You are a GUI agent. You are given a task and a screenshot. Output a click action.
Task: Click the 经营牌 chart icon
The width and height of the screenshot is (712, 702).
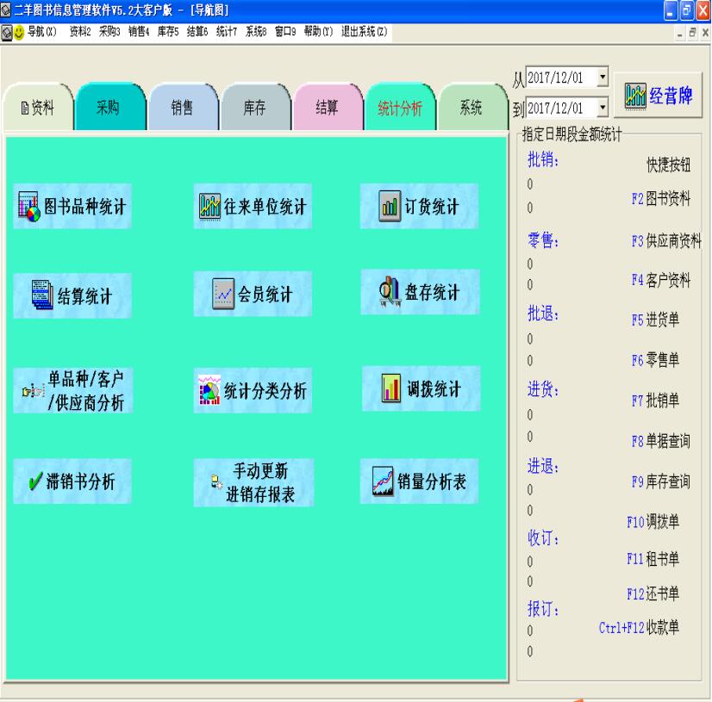point(635,96)
